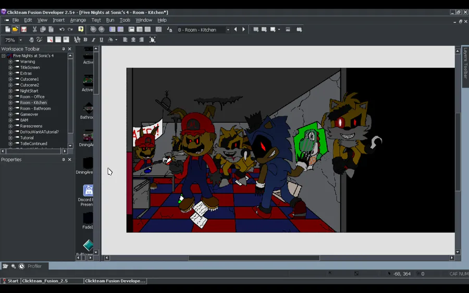Go to the next frame arrow
Screen dimensions: 469x293
(x=243, y=29)
